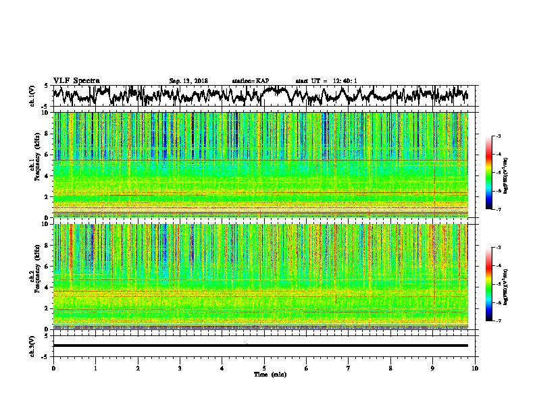The height and width of the screenshot is (413, 535).
Task: Click the log(PSD) label beside ch.1 colorbar
Action: (x=505, y=176)
